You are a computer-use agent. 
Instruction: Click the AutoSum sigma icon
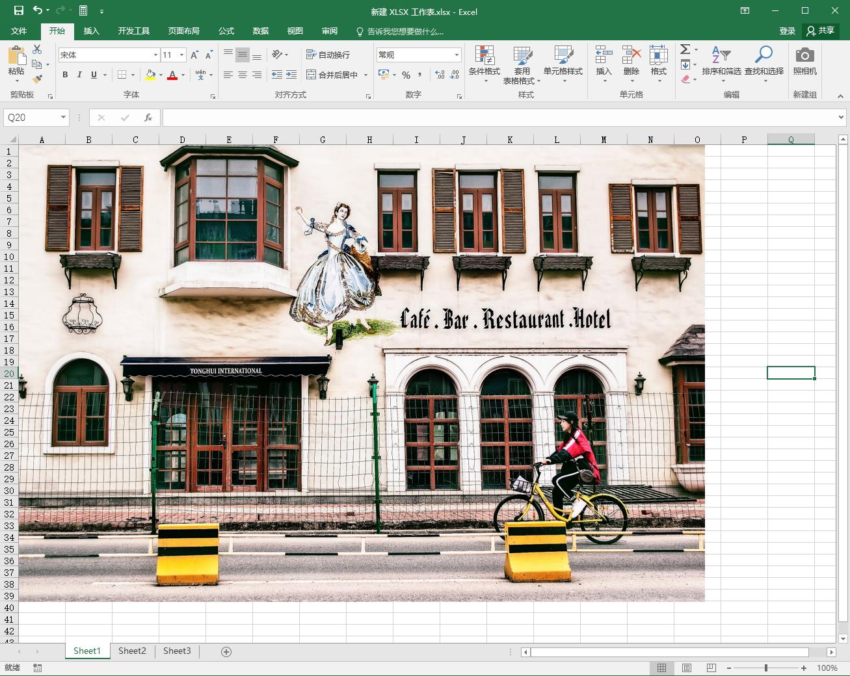[x=685, y=49]
